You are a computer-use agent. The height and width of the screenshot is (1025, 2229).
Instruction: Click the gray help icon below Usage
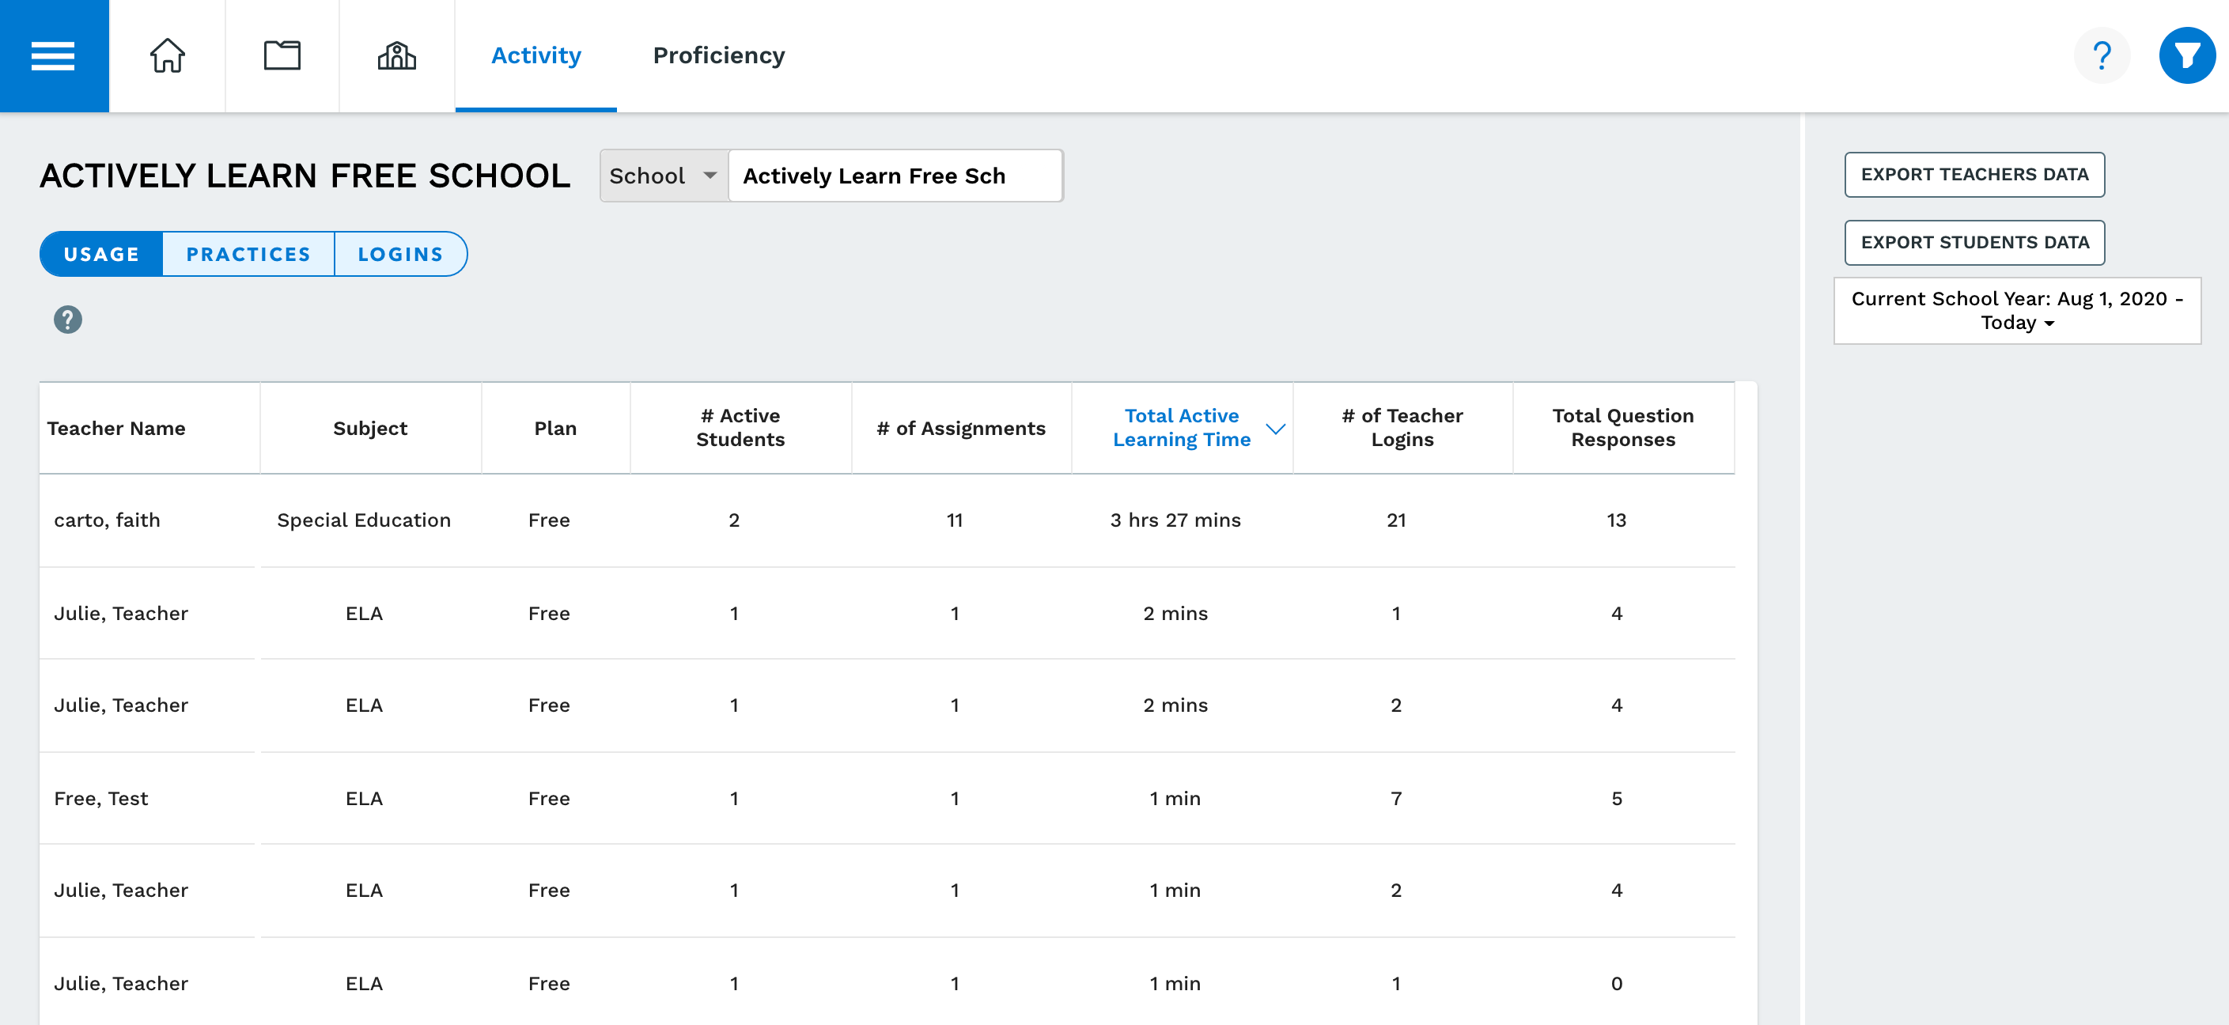[67, 320]
